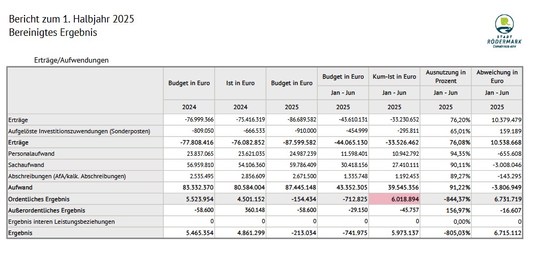The height and width of the screenshot is (258, 536).
Task: Click the 'Bereinigtes Ergebnis' subtitle
Action: point(53,33)
